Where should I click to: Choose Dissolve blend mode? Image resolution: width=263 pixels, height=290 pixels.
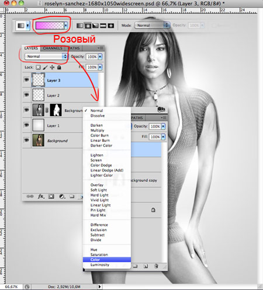(x=98, y=116)
